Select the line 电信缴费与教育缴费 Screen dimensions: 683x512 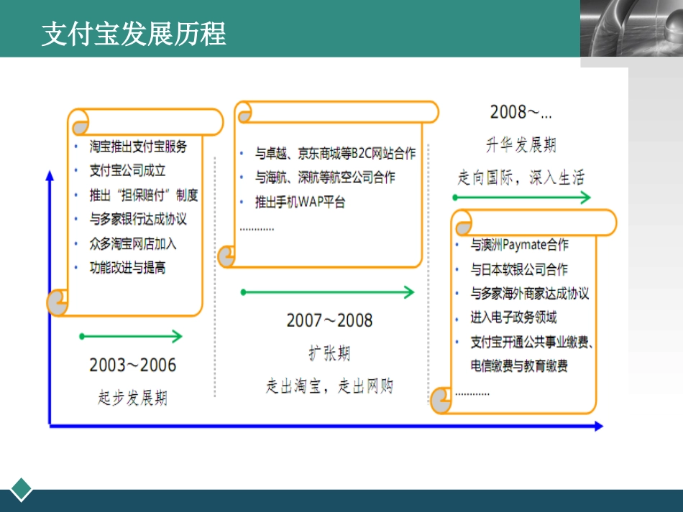pyautogui.click(x=519, y=366)
